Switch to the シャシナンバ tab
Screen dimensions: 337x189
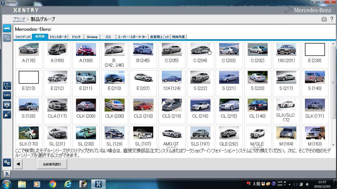point(23,37)
